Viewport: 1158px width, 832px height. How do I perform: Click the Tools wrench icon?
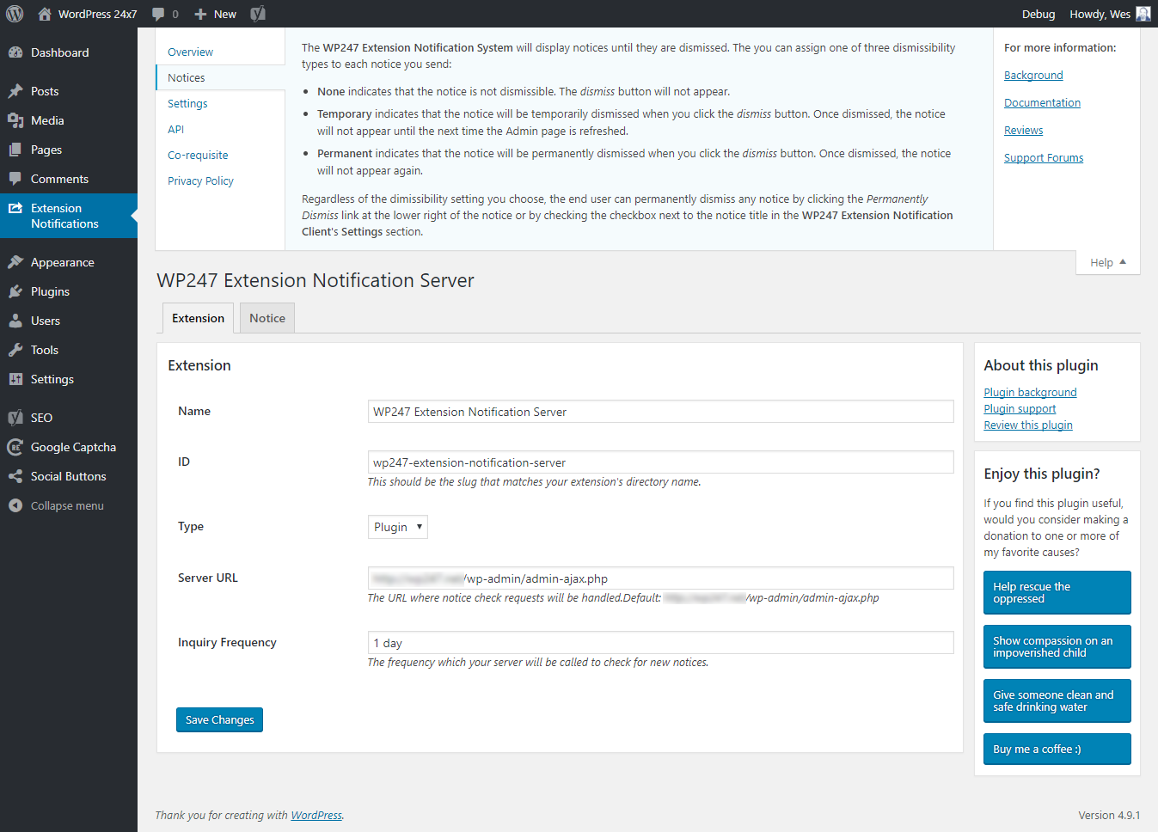tap(15, 350)
